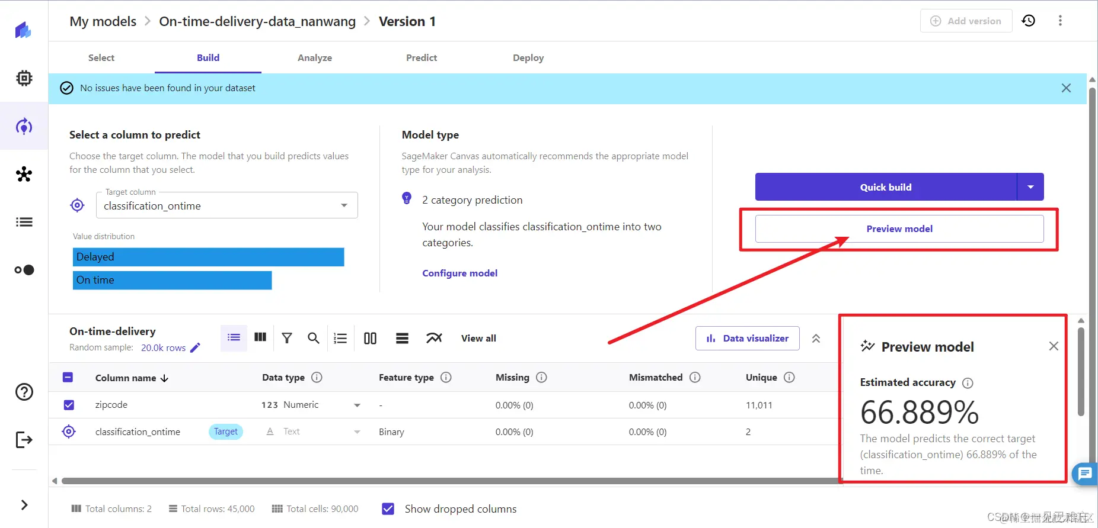Viewport: 1098px width, 528px height.
Task: Open the filter funnel icon
Action: pos(287,338)
